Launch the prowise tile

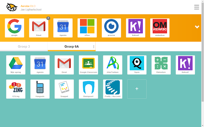[111, 28]
